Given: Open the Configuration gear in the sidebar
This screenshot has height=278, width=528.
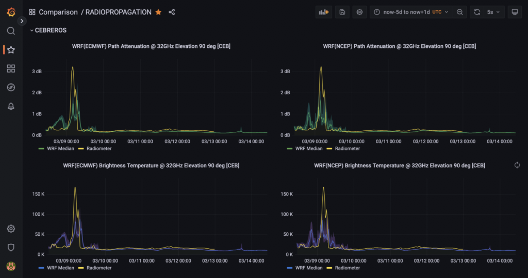Looking at the screenshot, I should coord(11,229).
